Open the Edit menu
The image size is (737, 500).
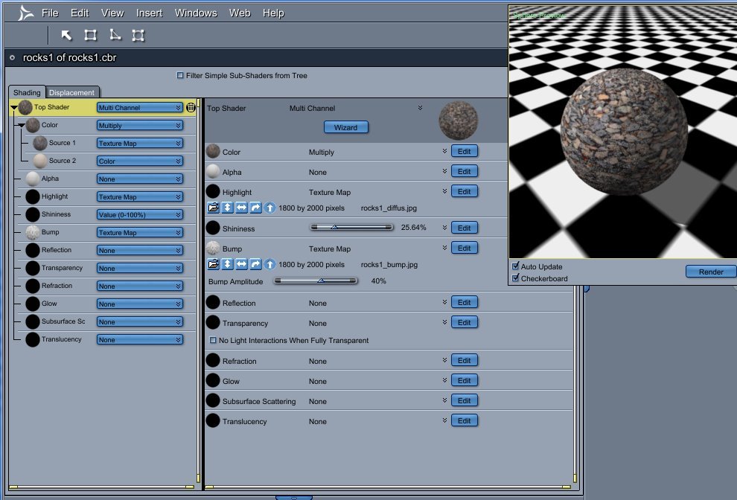80,13
